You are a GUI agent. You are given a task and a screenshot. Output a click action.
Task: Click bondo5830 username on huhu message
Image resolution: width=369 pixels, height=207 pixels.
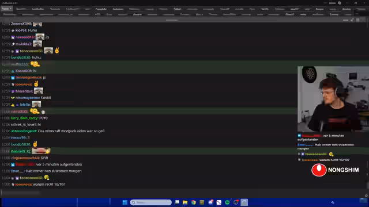(21, 57)
